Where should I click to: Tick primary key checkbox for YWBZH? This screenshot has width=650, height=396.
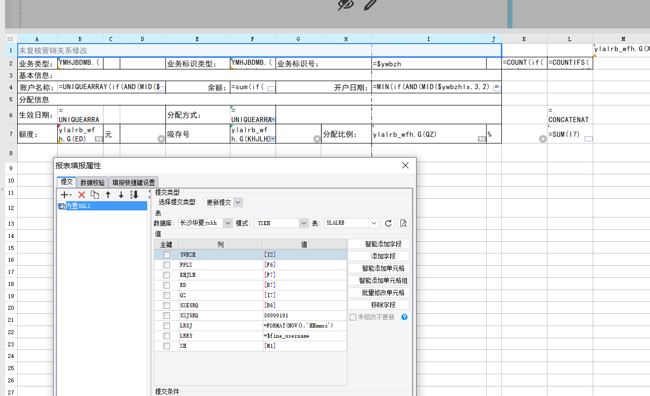(166, 255)
